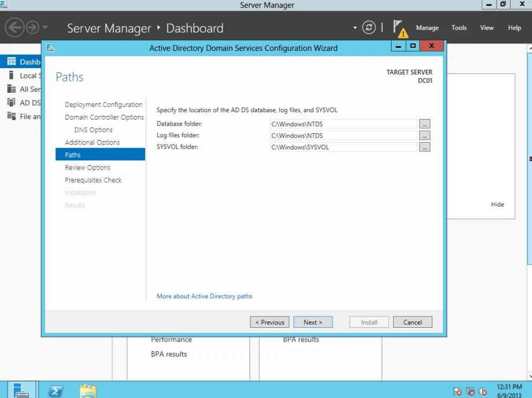Click the All Servers icon

click(12, 89)
